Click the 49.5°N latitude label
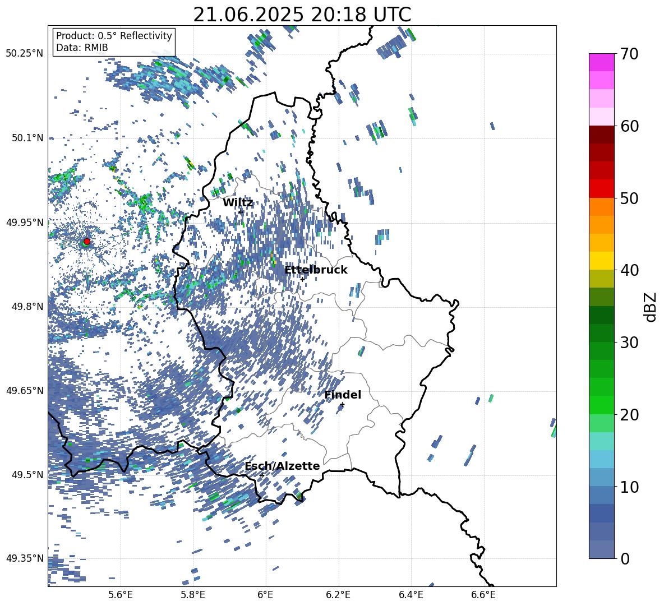Viewport: 664px width, 606px height. pyautogui.click(x=26, y=475)
